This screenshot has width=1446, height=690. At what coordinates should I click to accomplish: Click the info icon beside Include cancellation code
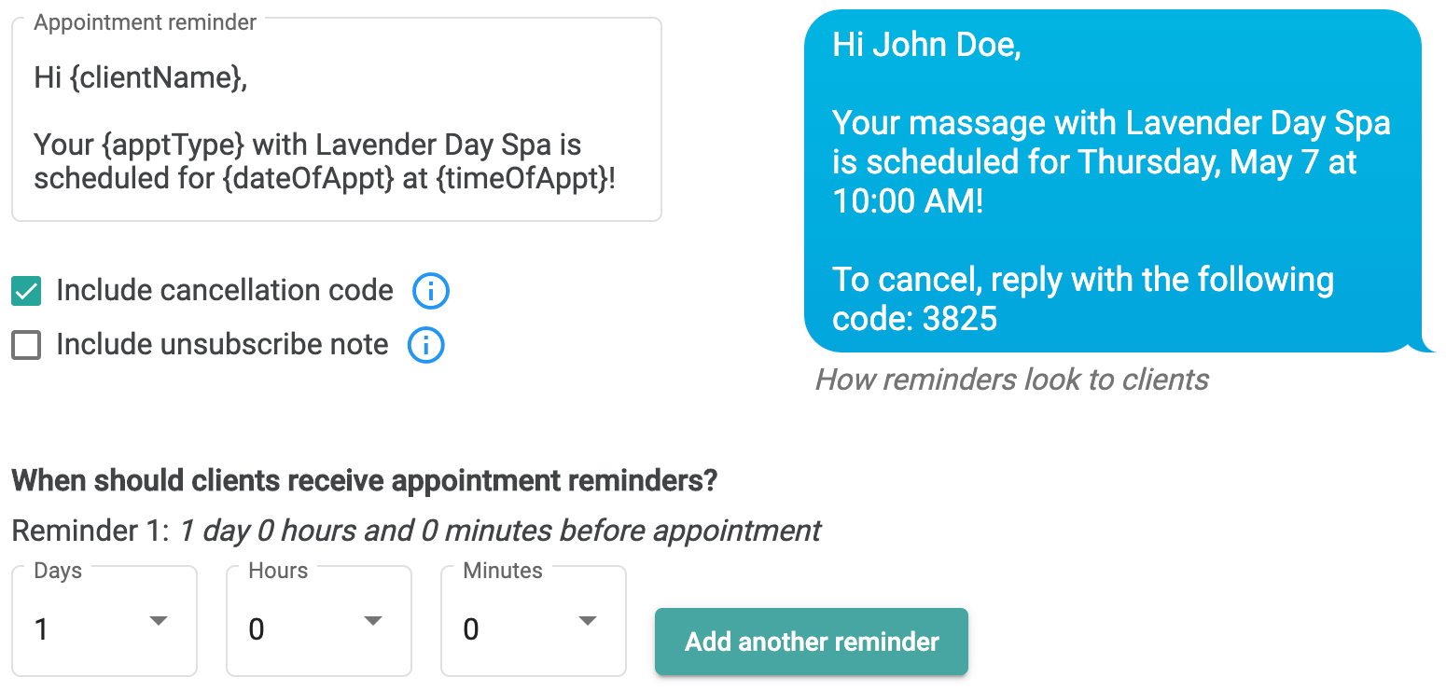(x=430, y=291)
